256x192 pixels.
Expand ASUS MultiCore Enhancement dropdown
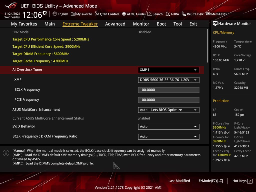point(168,110)
